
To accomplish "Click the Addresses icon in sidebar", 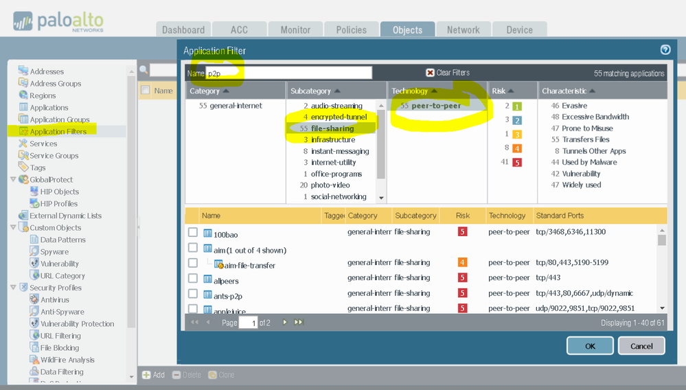I will click(x=23, y=71).
